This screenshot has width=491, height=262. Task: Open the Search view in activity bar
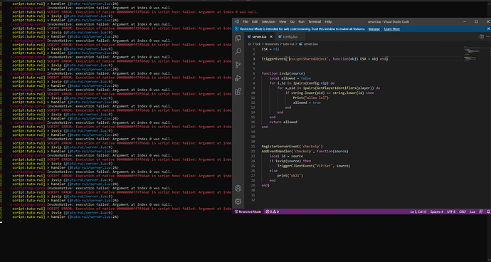click(238, 51)
